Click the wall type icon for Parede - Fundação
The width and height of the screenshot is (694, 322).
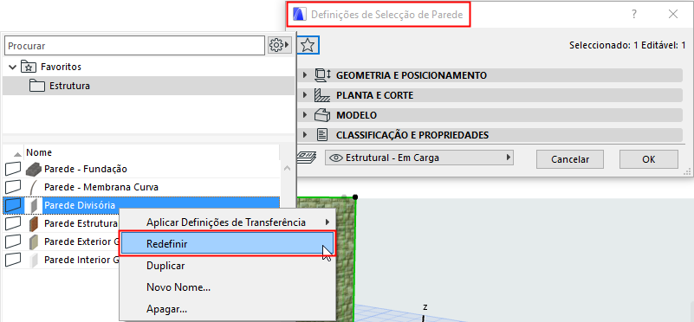click(x=13, y=169)
